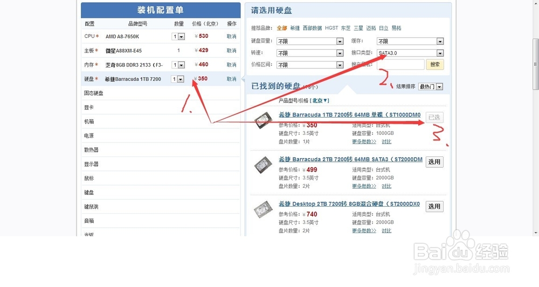Click 对比 for Barracuda 2TB
Image resolution: width=539 pixels, height=287 pixels.
pos(386,186)
